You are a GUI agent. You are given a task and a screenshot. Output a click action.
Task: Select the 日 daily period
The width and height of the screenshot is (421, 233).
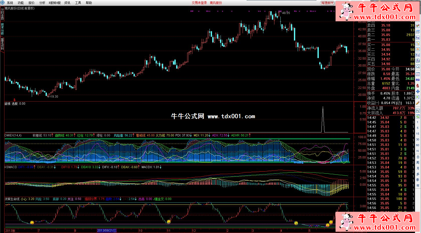tap(418, 157)
